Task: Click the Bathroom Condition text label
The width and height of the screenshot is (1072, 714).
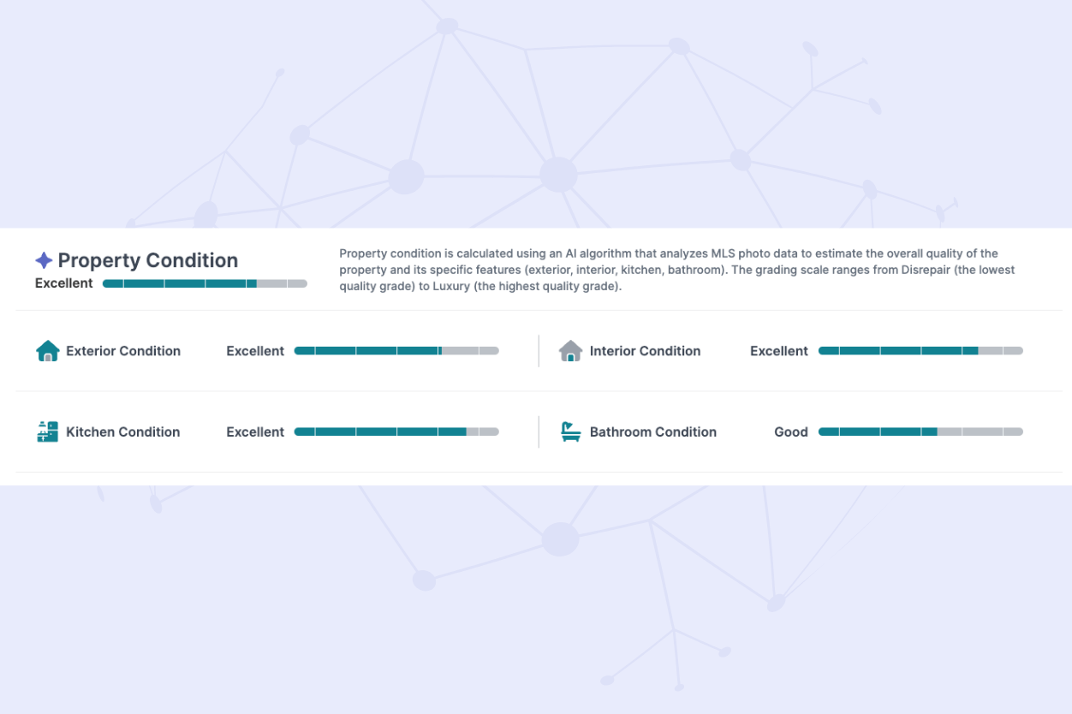Action: coord(652,431)
